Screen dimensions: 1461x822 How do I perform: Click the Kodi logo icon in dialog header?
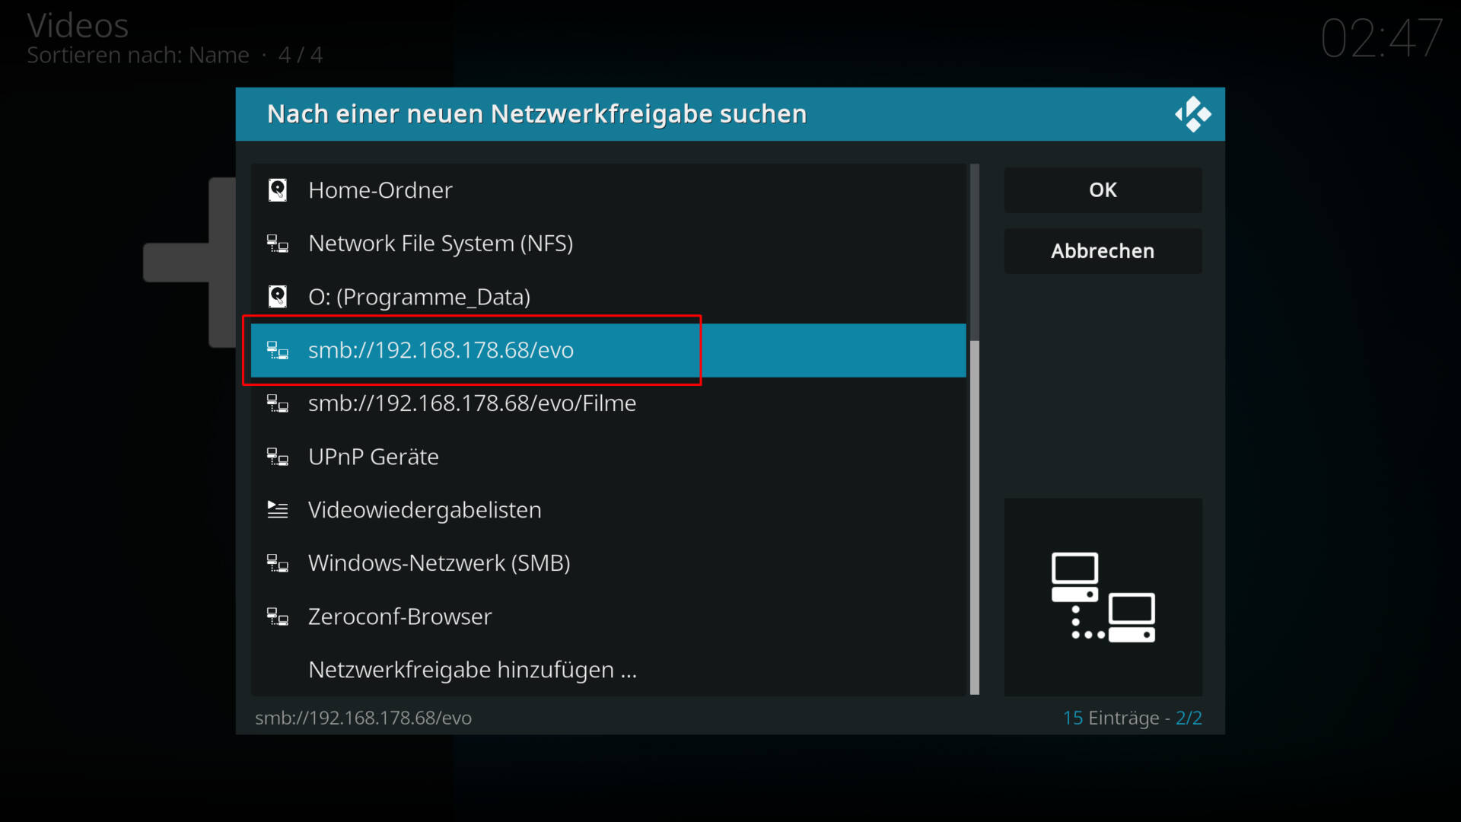[1192, 114]
